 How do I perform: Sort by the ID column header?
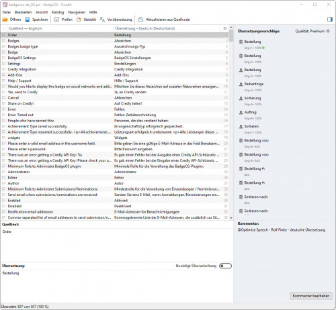pyautogui.click(x=225, y=28)
